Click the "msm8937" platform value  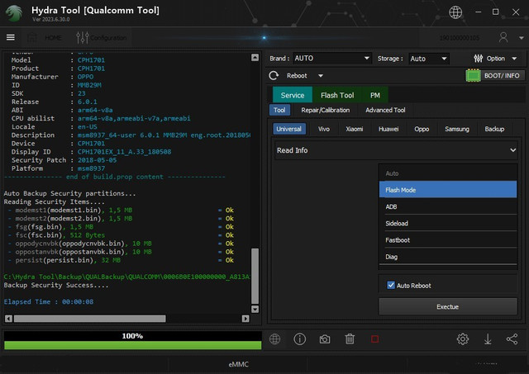click(91, 168)
